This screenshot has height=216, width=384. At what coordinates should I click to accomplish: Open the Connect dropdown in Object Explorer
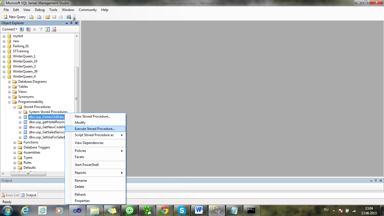[x=10, y=29]
